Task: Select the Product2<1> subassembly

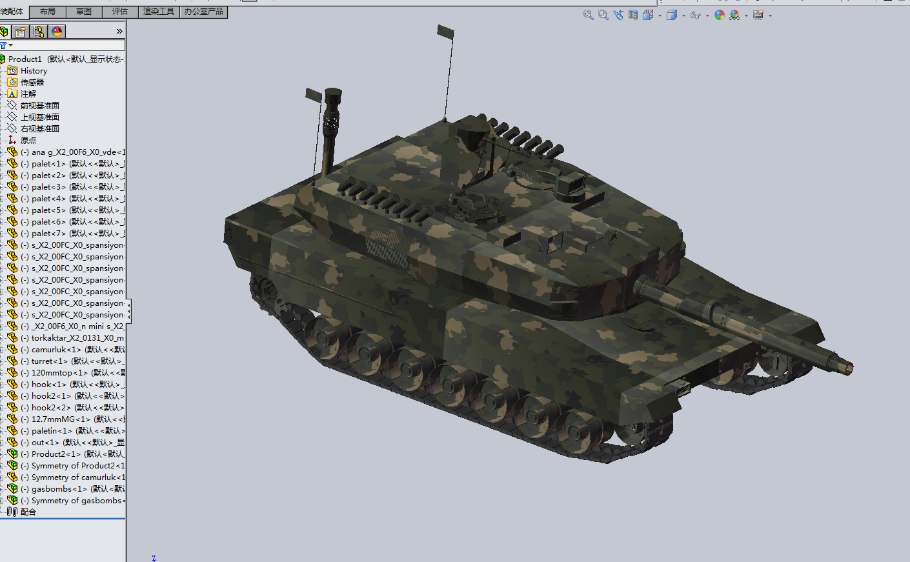Action: click(x=66, y=454)
